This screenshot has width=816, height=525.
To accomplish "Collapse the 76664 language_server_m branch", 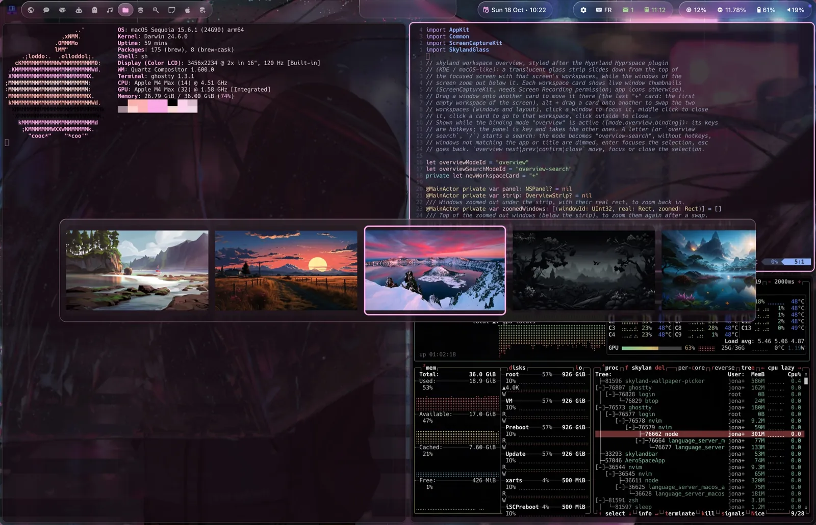I will [641, 440].
